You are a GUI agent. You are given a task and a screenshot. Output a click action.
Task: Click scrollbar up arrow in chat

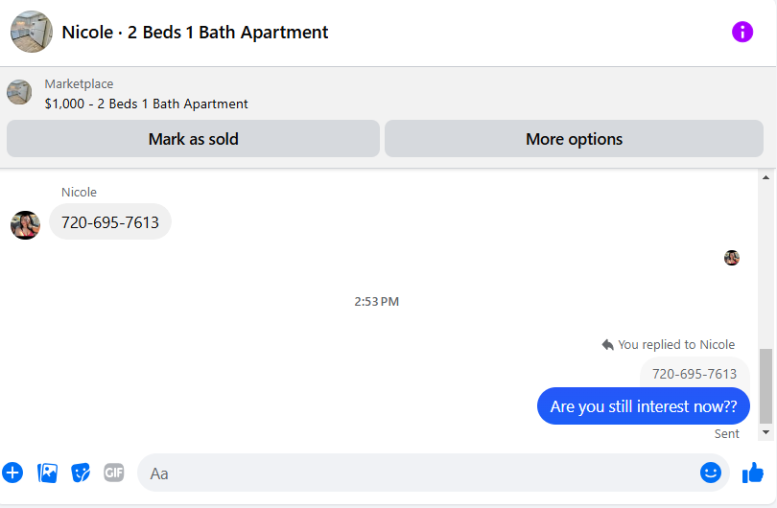coord(765,177)
